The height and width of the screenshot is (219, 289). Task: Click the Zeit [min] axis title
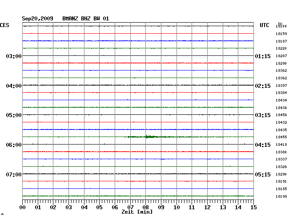pyautogui.click(x=137, y=212)
